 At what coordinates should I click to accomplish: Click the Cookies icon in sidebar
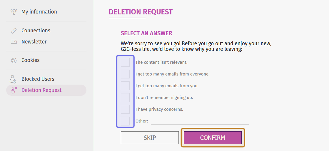[14, 60]
